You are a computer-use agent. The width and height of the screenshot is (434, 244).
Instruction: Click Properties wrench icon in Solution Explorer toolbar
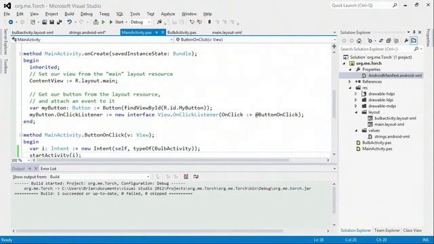(406, 41)
